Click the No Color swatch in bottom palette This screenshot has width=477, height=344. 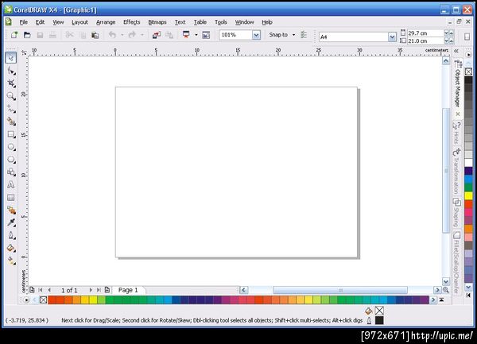[44, 300]
